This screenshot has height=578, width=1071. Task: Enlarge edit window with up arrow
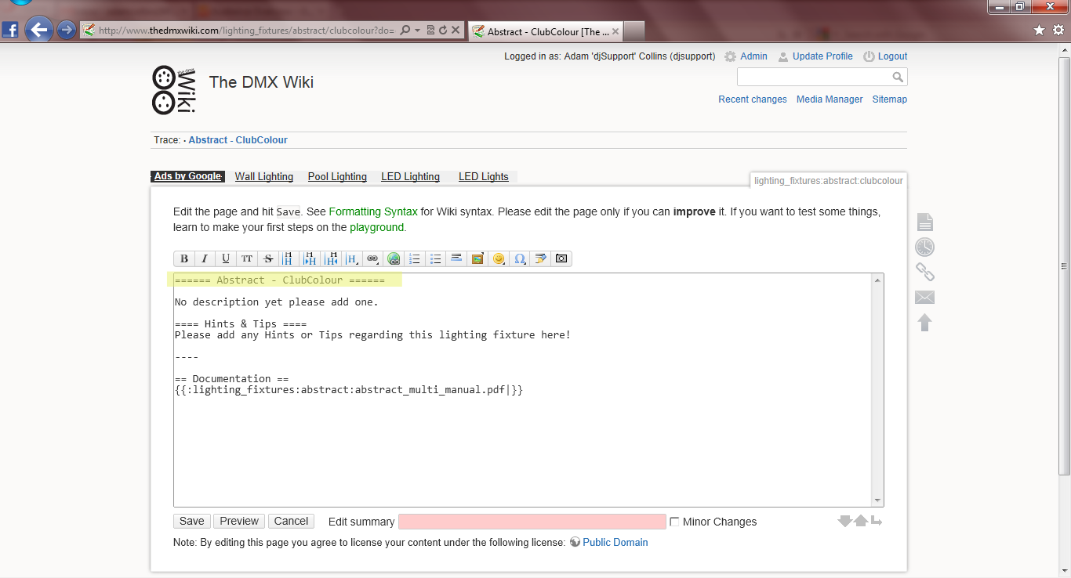861,521
